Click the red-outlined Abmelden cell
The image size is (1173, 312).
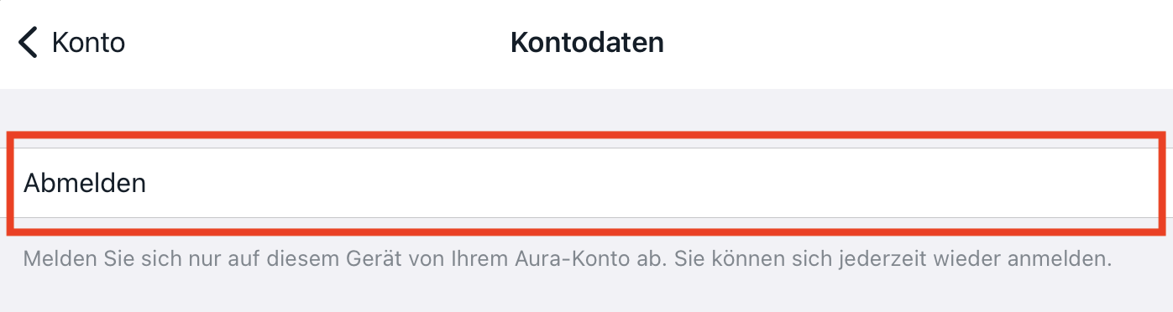(586, 183)
